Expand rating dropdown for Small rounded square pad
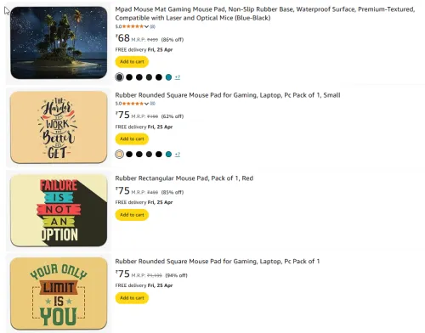This screenshot has width=425, height=333. click(x=146, y=104)
